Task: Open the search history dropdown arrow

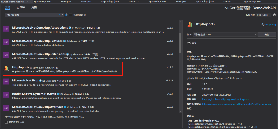Action: (x=62, y=15)
